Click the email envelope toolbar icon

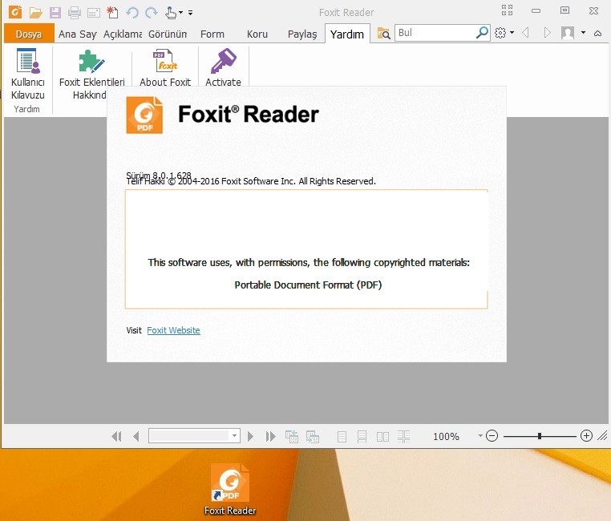[94, 14]
